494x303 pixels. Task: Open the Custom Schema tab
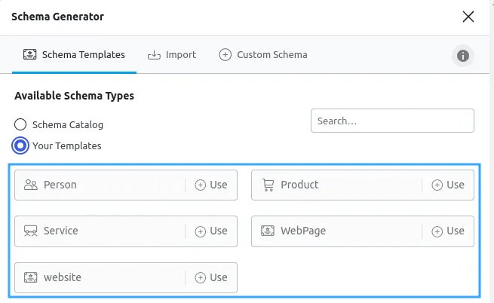[263, 55]
